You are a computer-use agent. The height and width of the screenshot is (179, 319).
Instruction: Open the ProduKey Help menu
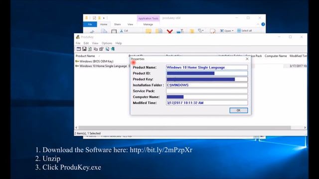tap(119, 43)
